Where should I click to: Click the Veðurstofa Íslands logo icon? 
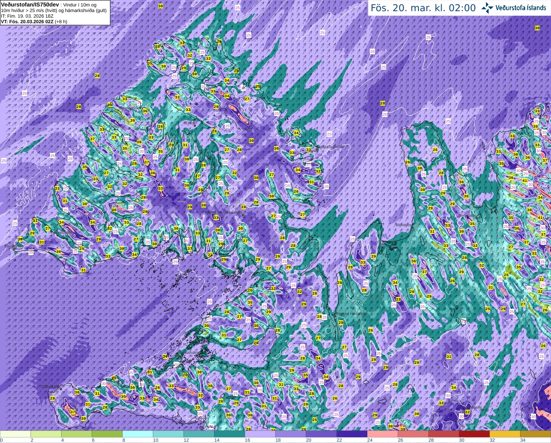(487, 8)
